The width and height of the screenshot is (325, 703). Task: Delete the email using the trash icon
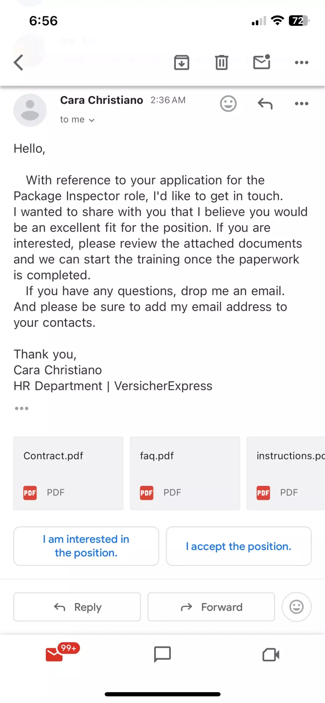222,62
